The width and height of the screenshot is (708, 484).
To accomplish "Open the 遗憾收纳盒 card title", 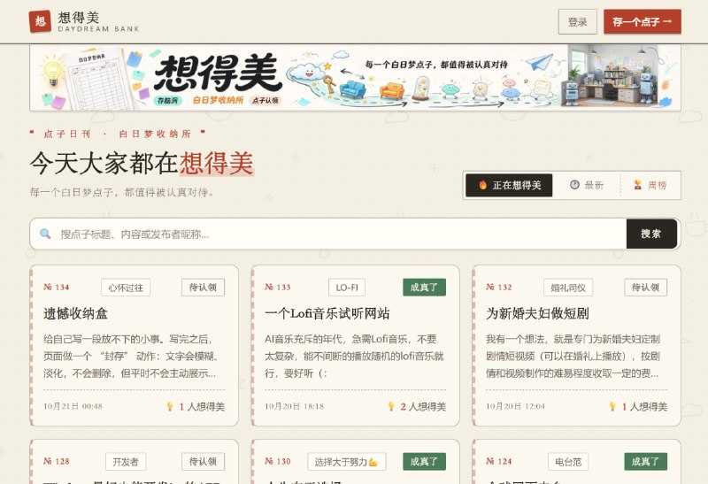I will pyautogui.click(x=75, y=313).
